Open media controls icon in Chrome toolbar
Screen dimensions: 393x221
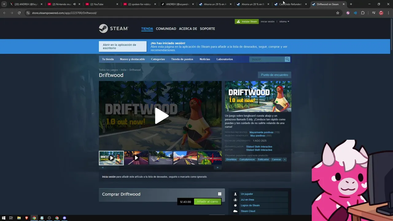[374, 13]
